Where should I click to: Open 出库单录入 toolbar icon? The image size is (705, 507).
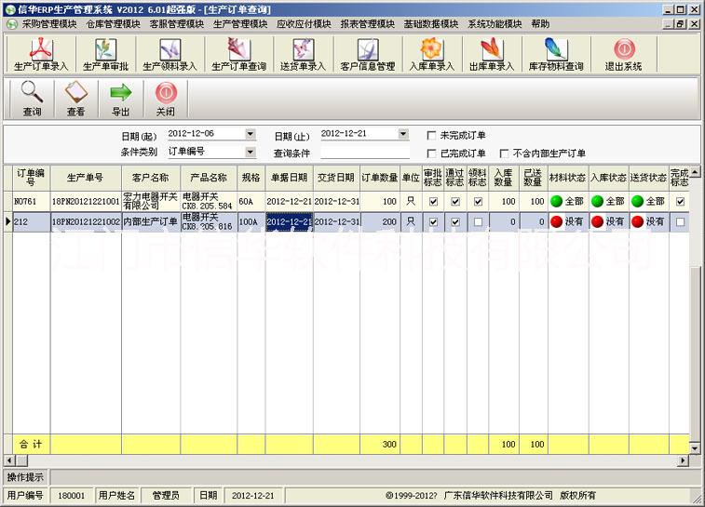pos(492,54)
